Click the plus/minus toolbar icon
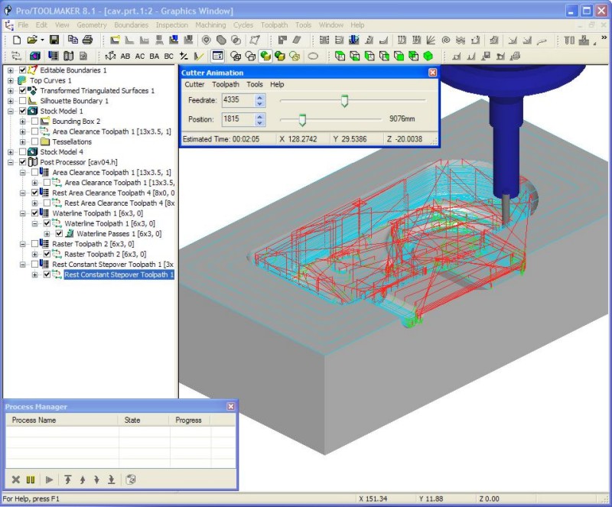This screenshot has height=507, width=612. (x=184, y=56)
